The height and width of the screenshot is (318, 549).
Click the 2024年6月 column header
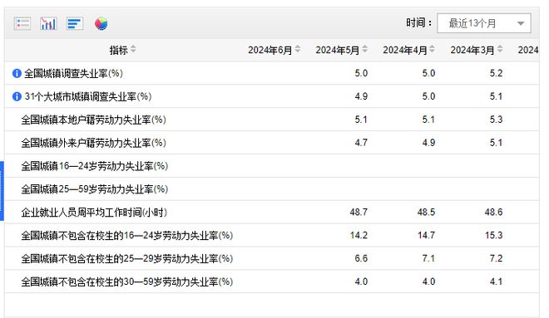(270, 50)
